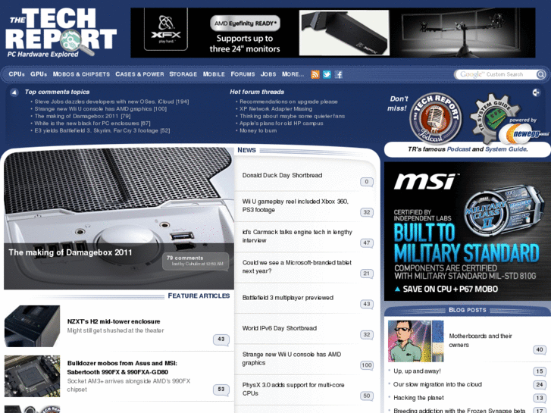Open Apple's plans for old HP campus
The height and width of the screenshot is (413, 551).
pos(281,124)
